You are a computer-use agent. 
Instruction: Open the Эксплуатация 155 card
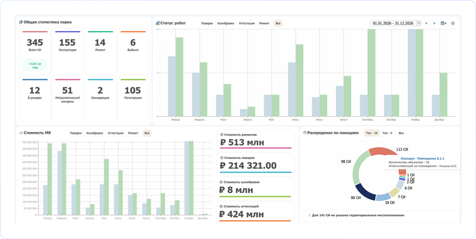(x=67, y=51)
